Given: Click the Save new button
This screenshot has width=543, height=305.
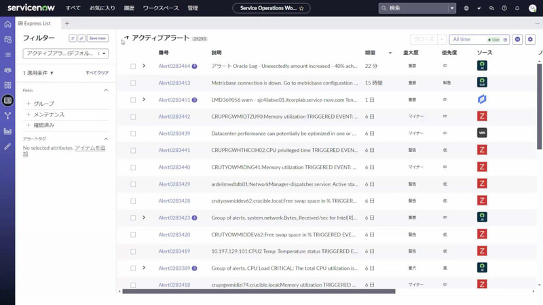Looking at the screenshot, I should 98,38.
